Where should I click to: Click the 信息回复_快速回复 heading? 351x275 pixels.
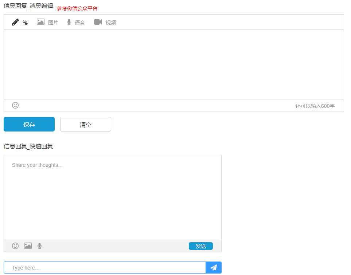pos(28,146)
